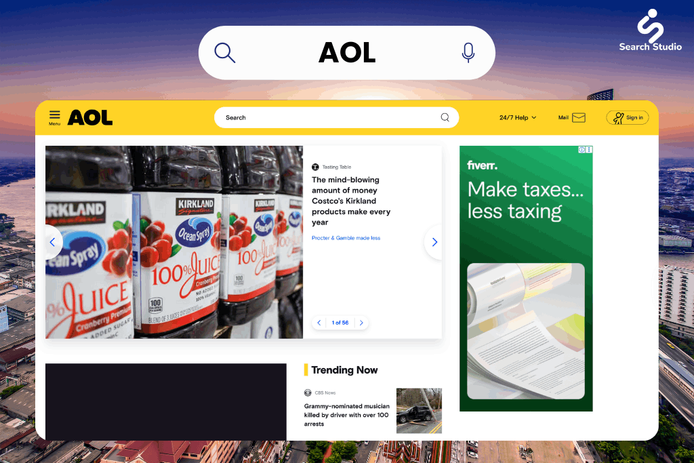Click the Search Studio logo
694x463 pixels.
coord(650,30)
